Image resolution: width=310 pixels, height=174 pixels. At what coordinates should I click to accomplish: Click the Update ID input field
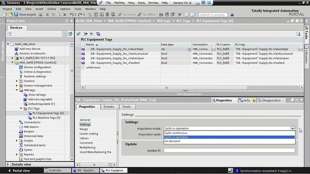(229, 150)
